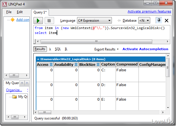This screenshot has width=176, height=126.
Task: Click the sun icon beside Add connection
Action: click(x=13, y=20)
